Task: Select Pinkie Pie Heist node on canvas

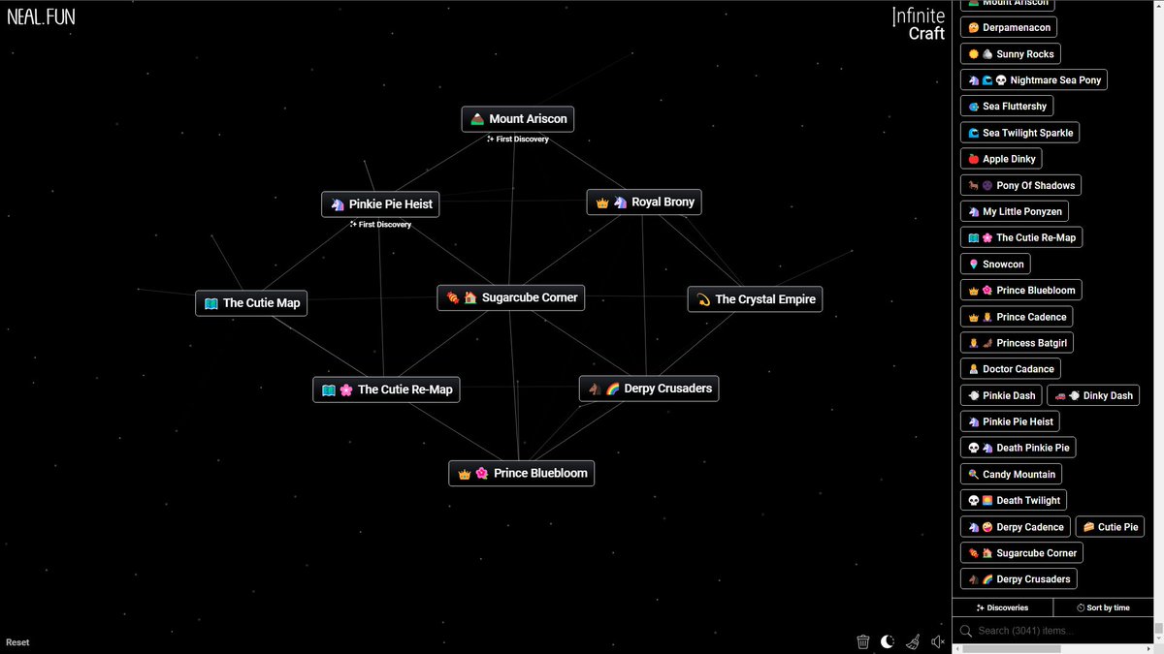Action: click(380, 204)
